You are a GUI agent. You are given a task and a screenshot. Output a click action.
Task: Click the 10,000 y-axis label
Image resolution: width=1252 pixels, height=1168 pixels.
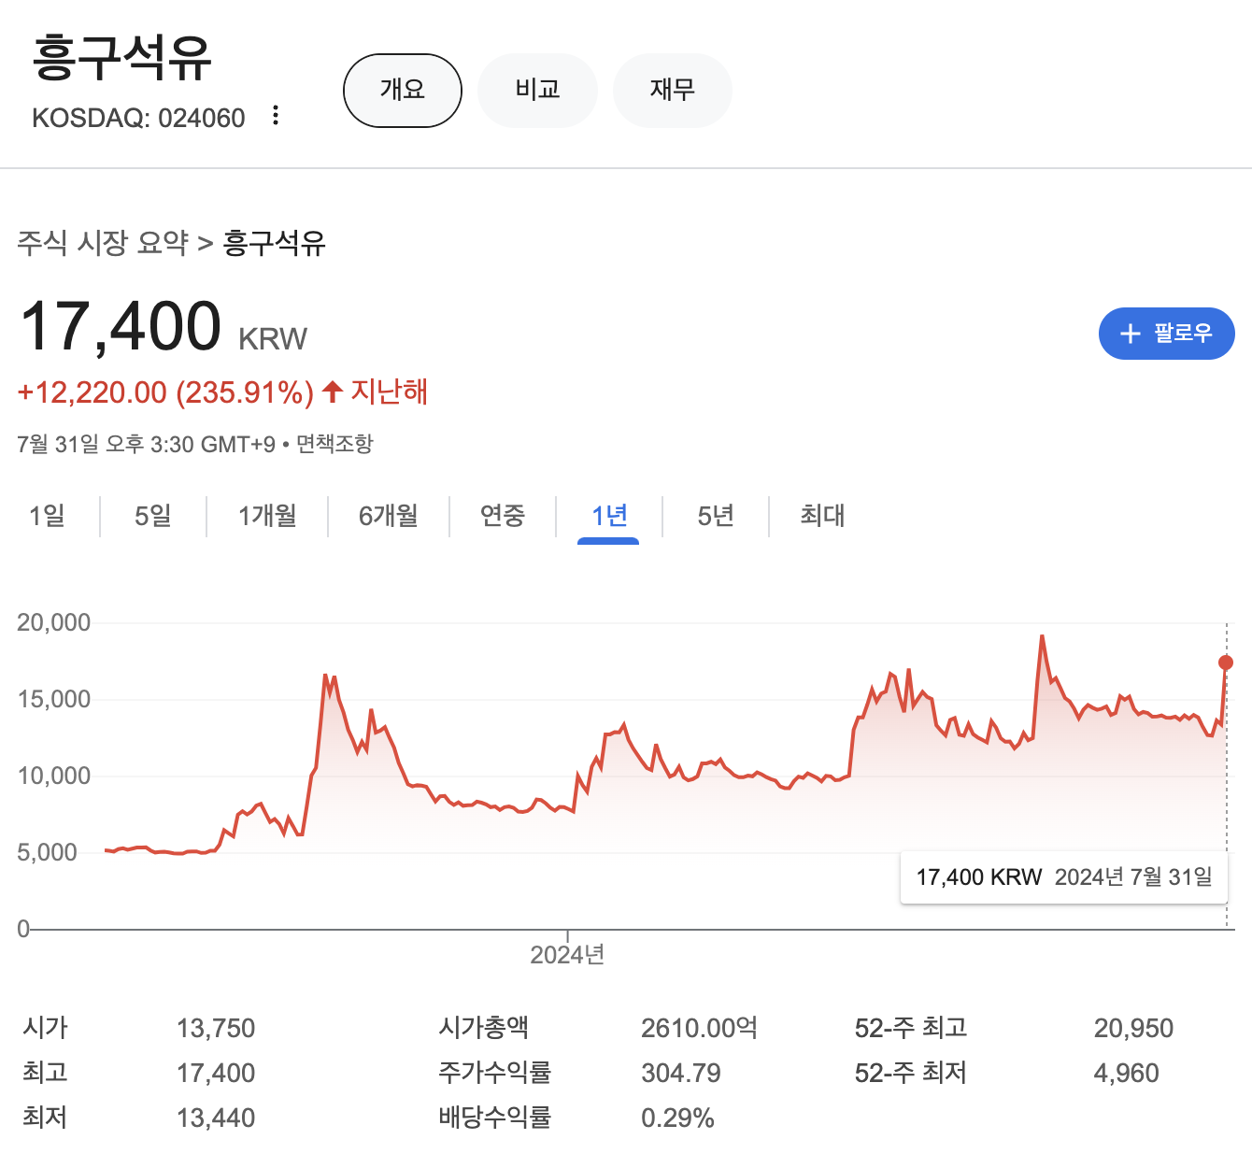coord(54,776)
